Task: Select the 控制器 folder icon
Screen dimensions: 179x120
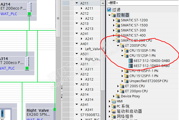Action: pyautogui.click(x=113, y=15)
